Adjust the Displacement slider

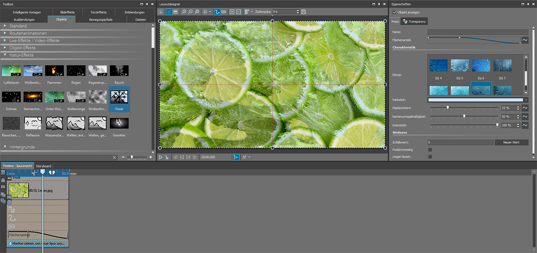point(447,108)
